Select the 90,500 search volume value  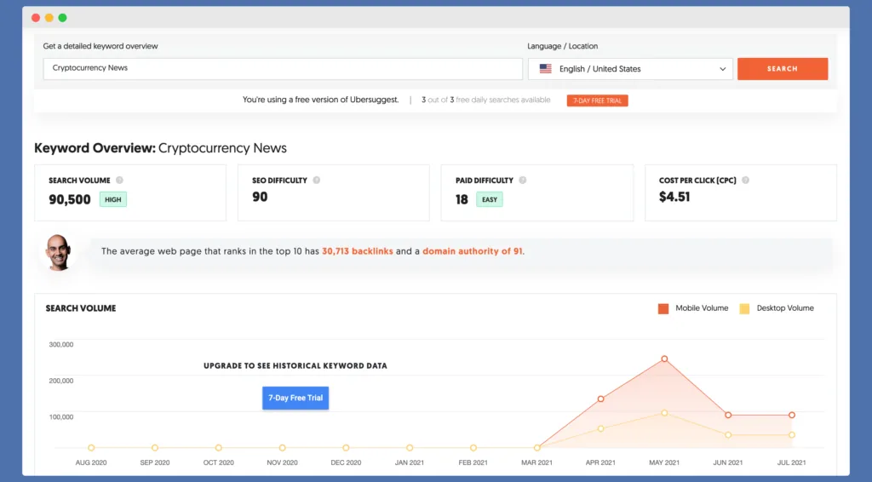coord(70,199)
